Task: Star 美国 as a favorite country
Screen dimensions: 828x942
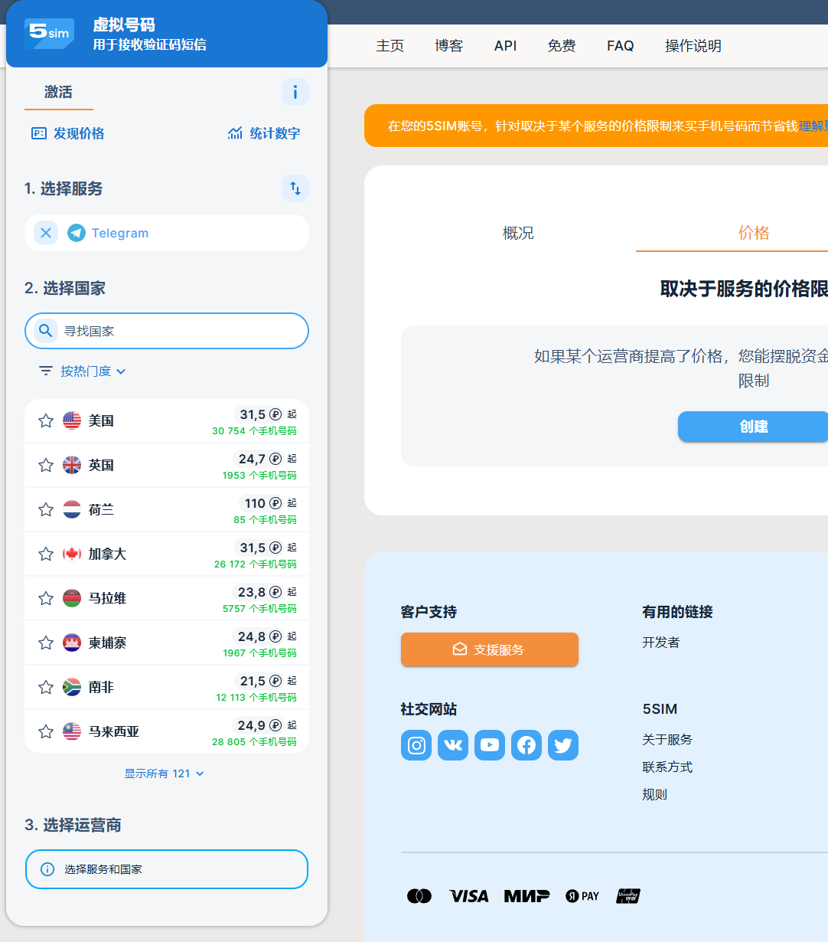Action: (46, 420)
